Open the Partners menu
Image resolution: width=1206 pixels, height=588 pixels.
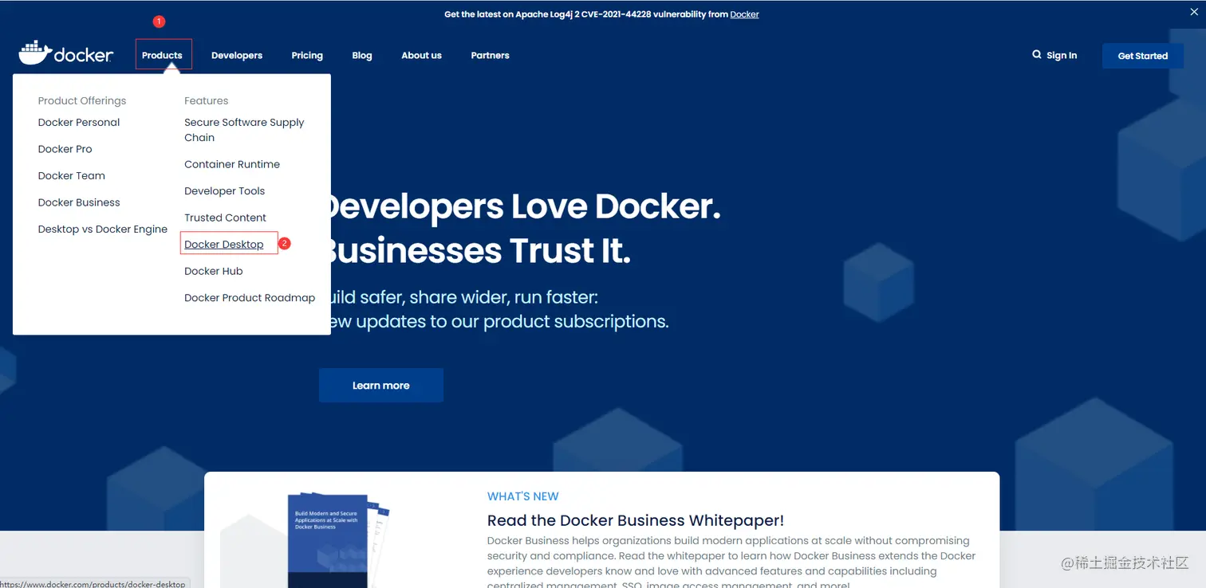pyautogui.click(x=490, y=55)
